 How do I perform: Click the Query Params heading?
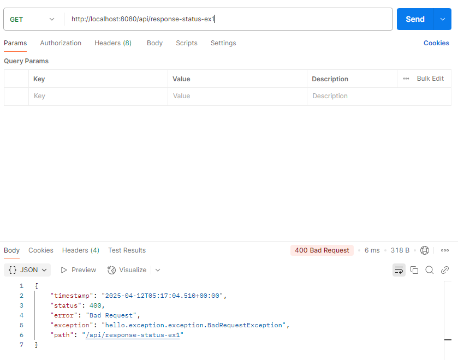26,61
